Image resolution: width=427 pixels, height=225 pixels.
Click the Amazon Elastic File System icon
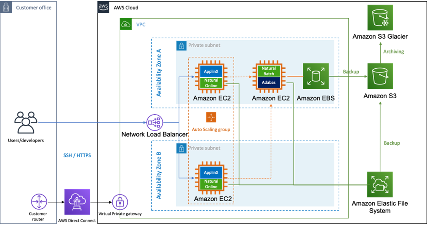click(380, 184)
